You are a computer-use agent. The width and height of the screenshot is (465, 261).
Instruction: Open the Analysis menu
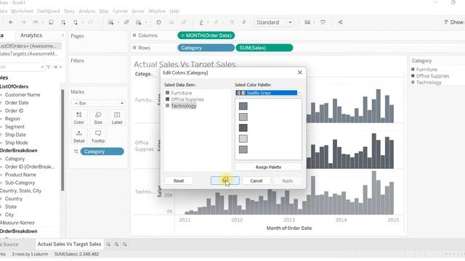87,11
